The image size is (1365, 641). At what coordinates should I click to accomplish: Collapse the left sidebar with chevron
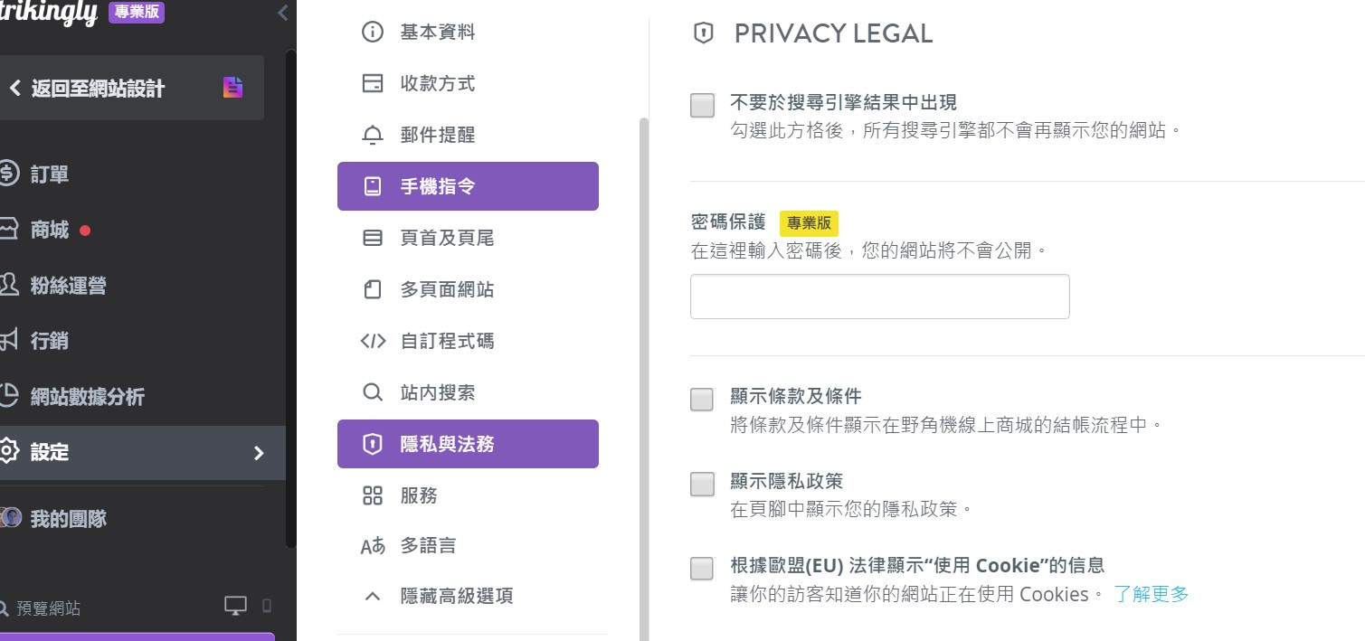[x=281, y=13]
